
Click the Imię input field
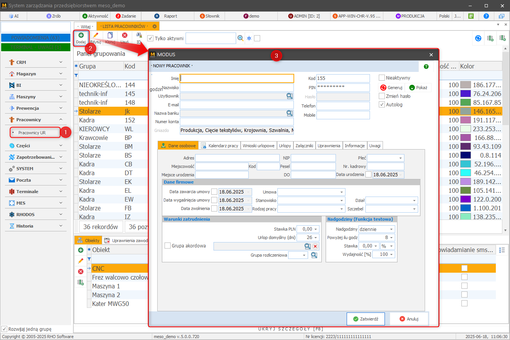click(237, 78)
